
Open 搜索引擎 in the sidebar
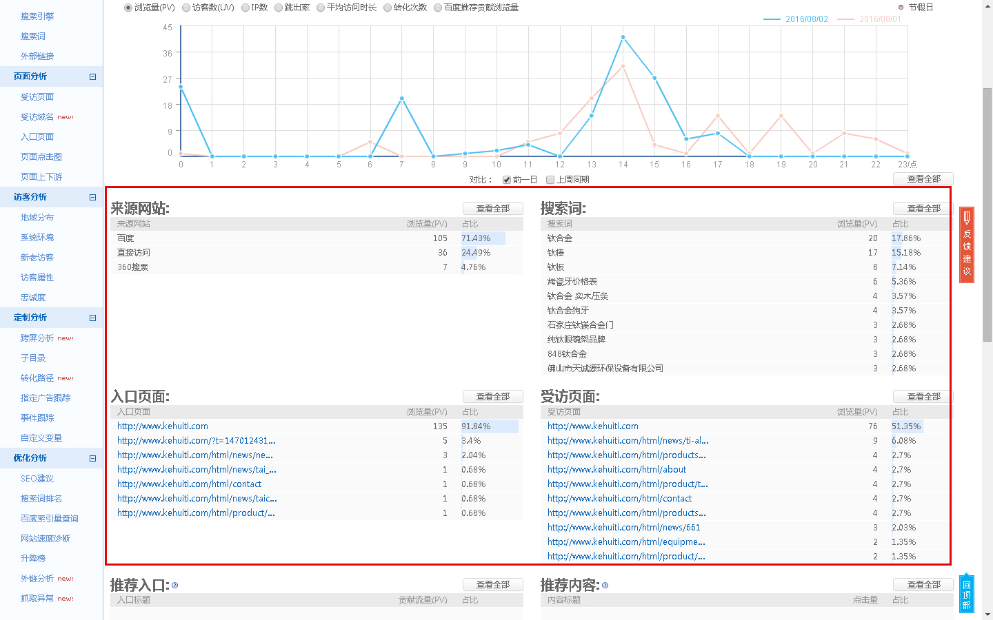tap(37, 17)
